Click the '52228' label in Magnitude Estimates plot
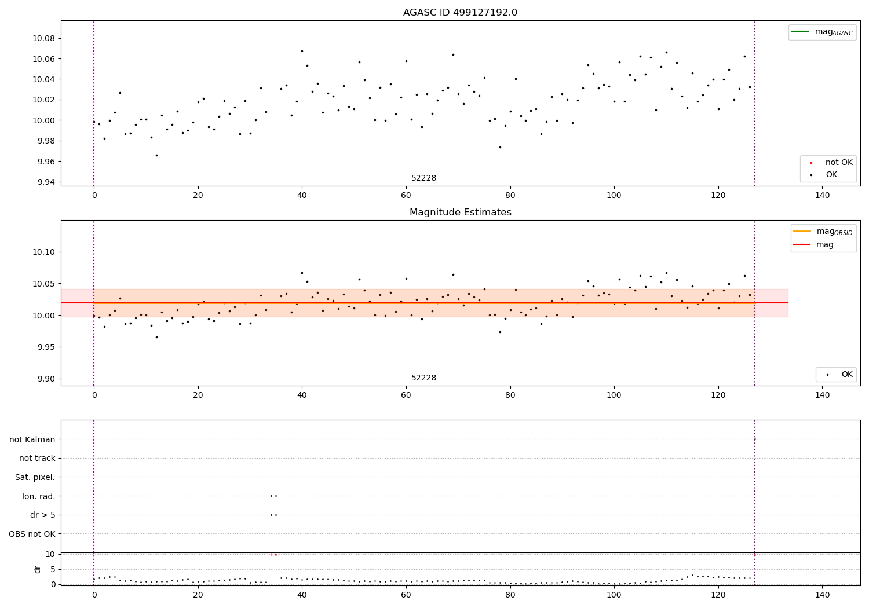Screen dimensions: 869x608 point(423,378)
